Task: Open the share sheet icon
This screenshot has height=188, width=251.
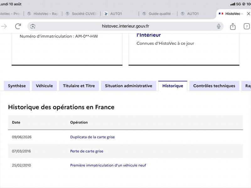Action: (x=233, y=26)
